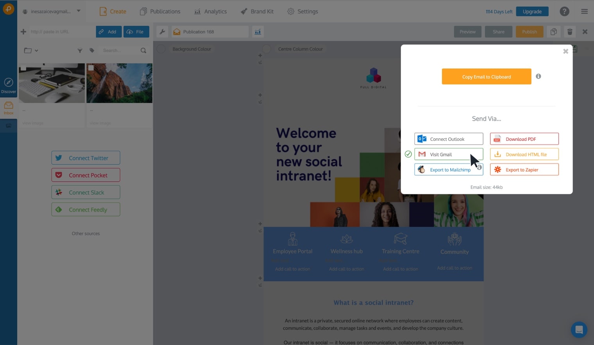Export to Mailchimp
Screen dimensions: 594x345
click(449, 169)
